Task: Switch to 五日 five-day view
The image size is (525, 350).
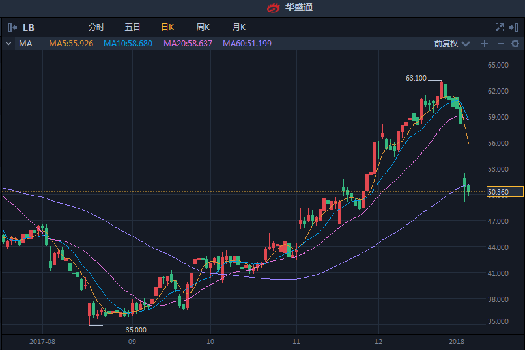Action: click(x=132, y=27)
